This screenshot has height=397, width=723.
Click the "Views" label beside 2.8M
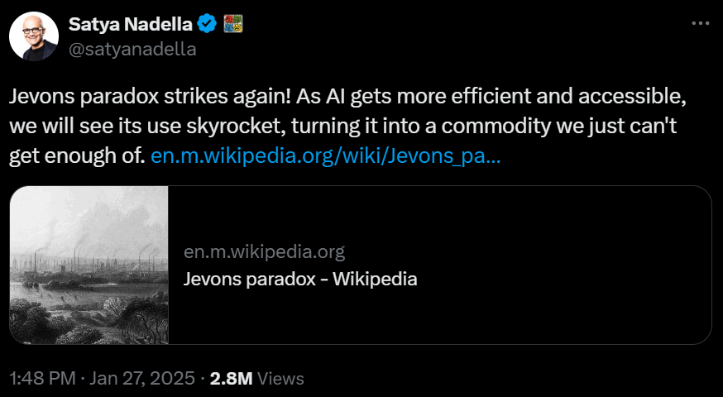[x=281, y=378]
